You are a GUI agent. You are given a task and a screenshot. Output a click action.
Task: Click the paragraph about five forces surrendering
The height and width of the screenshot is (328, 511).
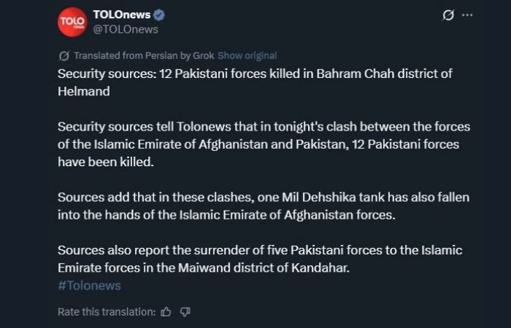pyautogui.click(x=259, y=259)
